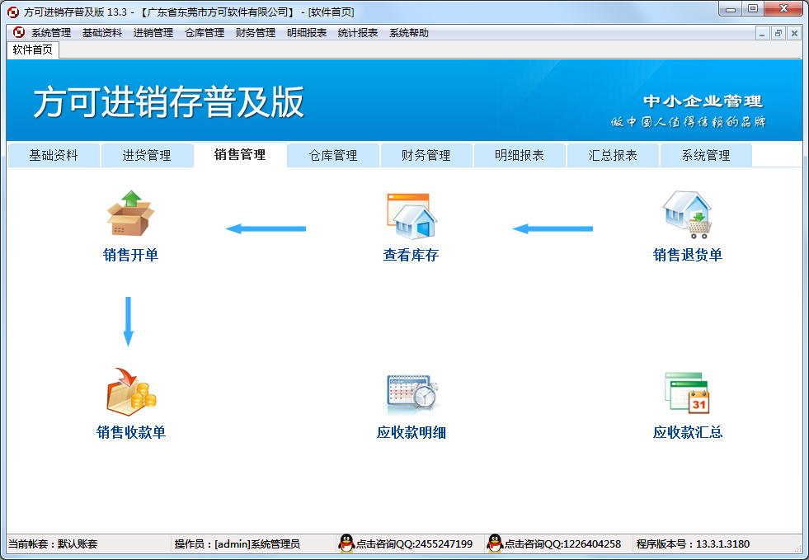Switch to the 汇总报表 navigation tab
The image size is (809, 560).
pyautogui.click(x=613, y=155)
